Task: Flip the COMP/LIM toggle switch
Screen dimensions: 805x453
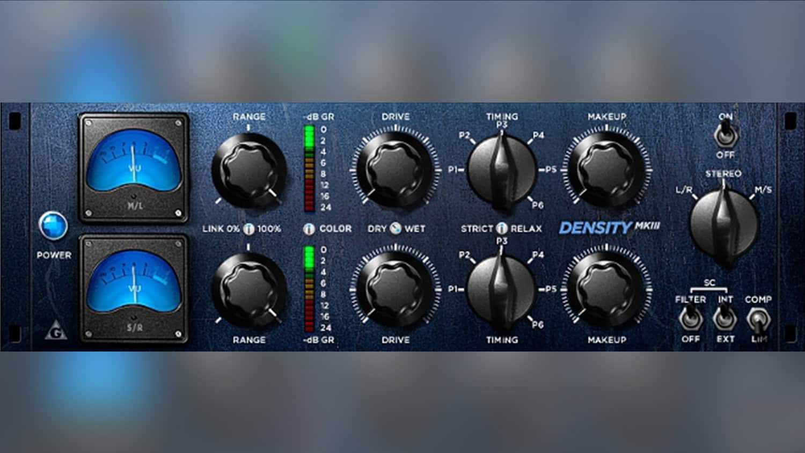Action: coord(758,320)
